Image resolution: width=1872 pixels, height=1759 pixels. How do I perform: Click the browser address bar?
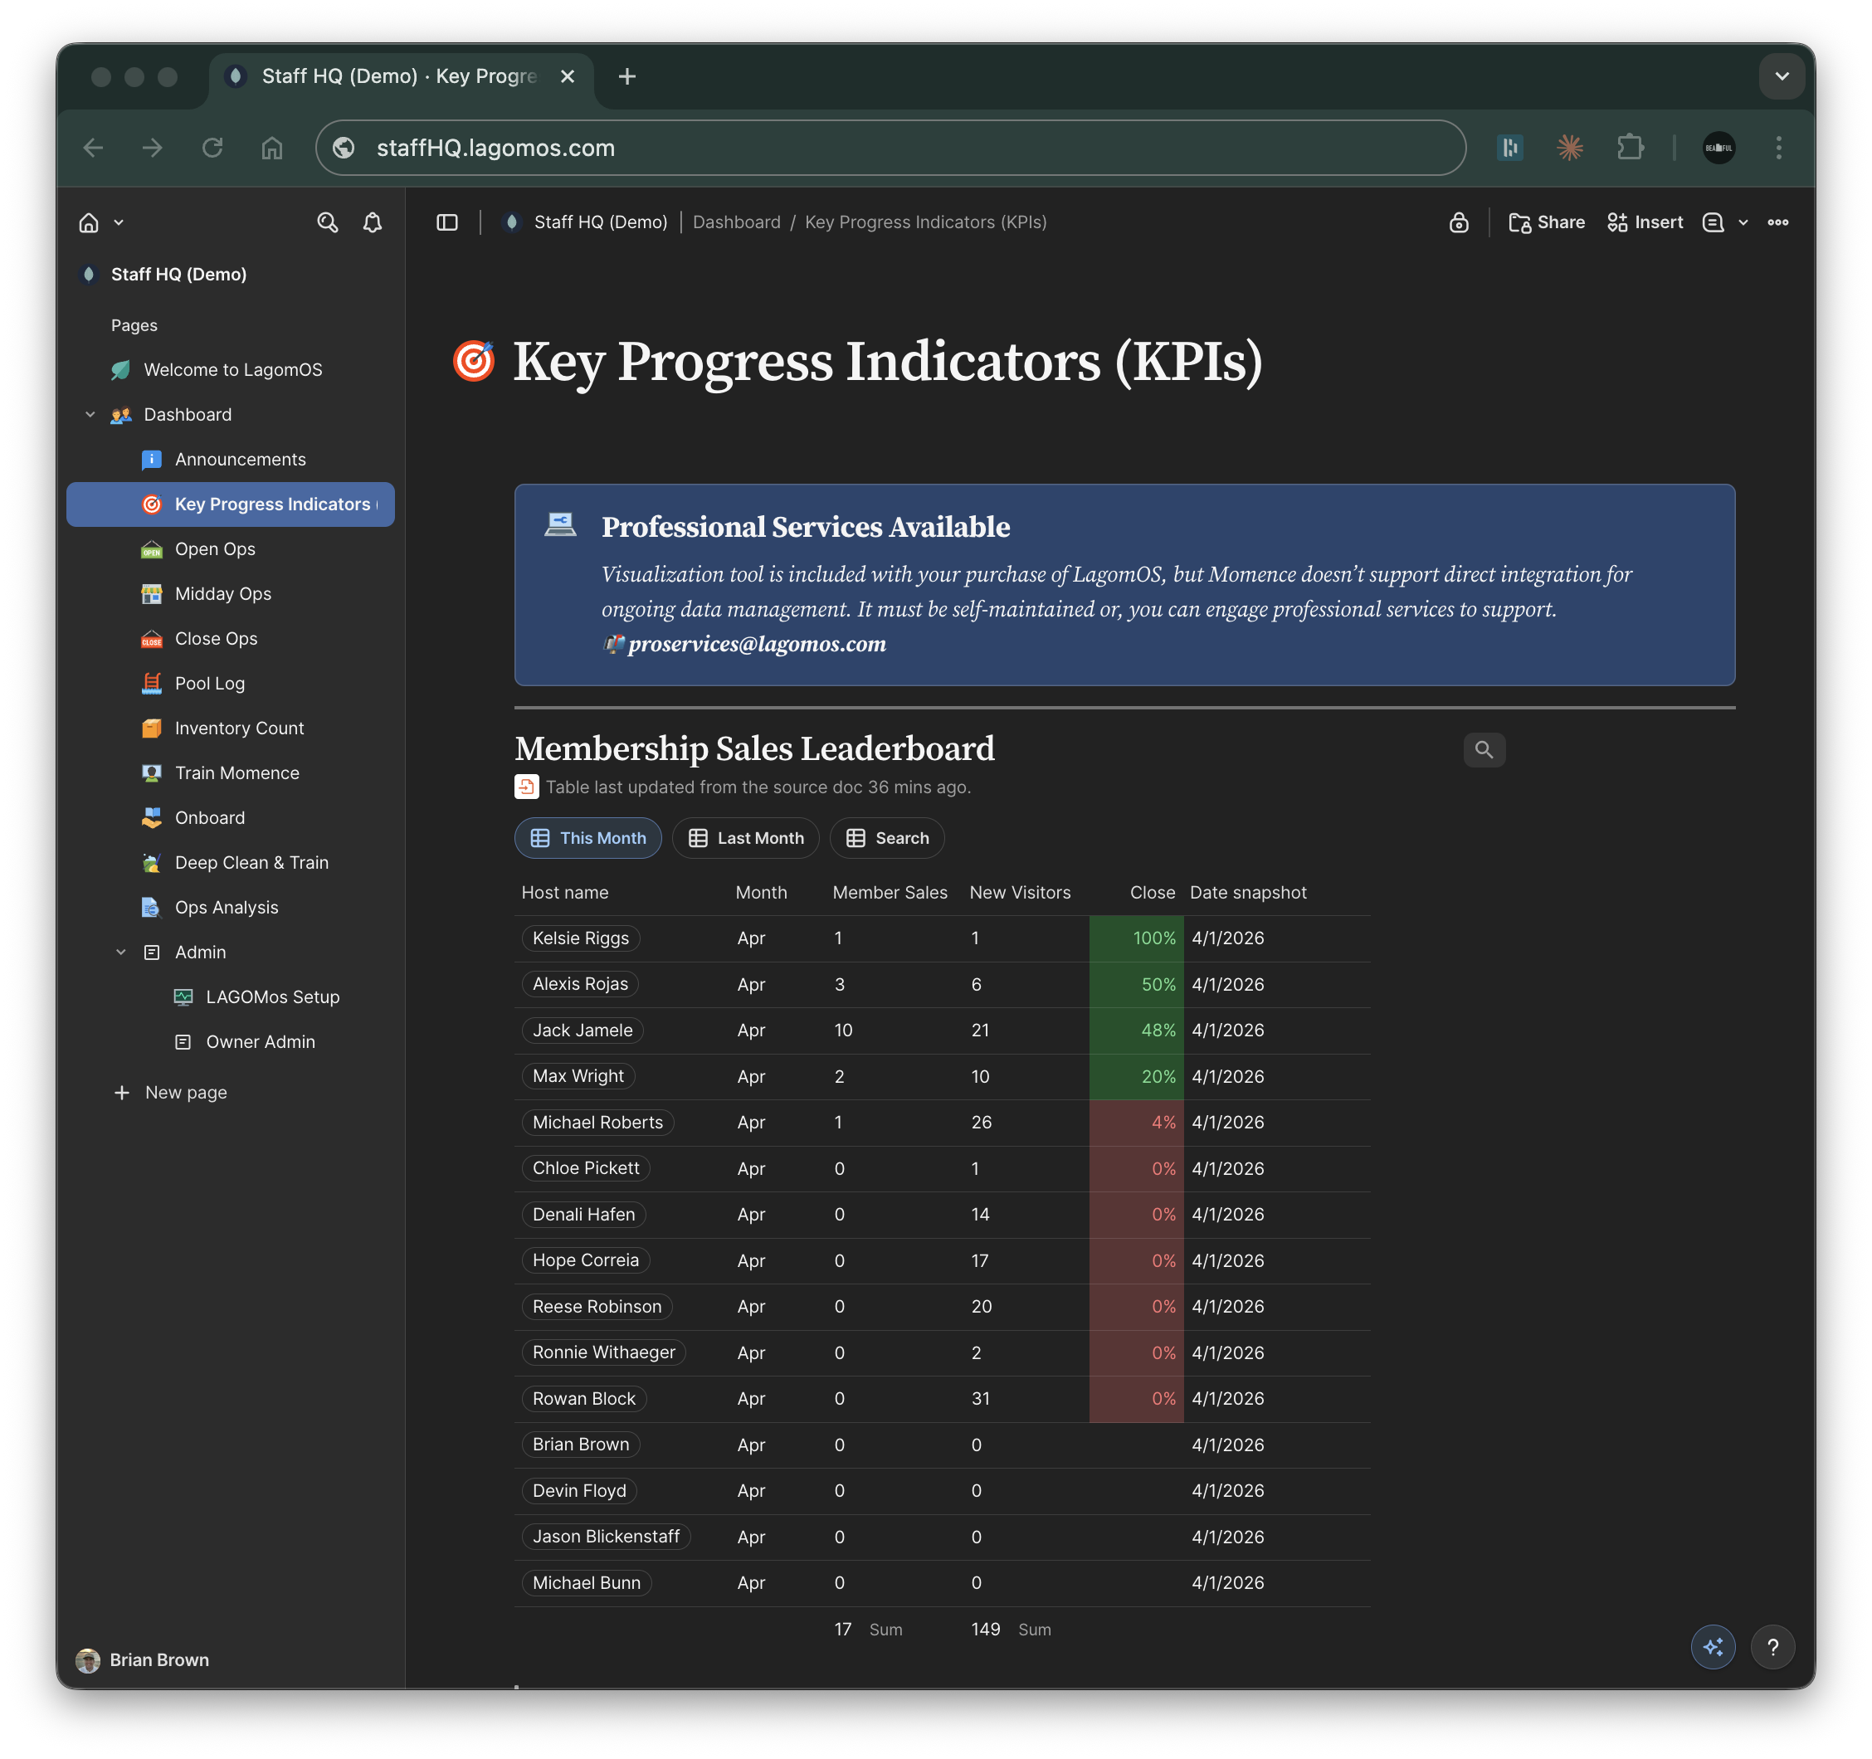coord(890,148)
